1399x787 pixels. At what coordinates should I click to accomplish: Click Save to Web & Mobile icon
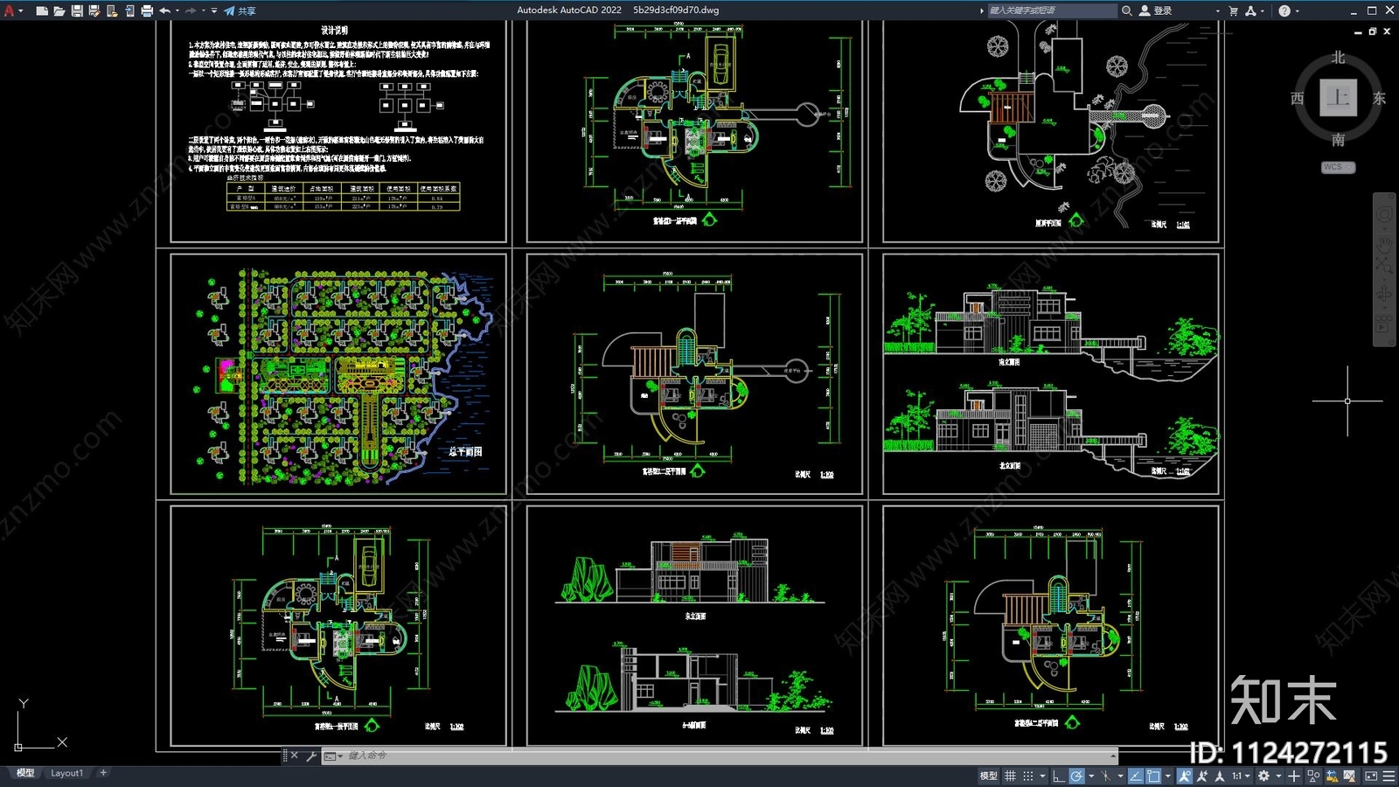(129, 10)
